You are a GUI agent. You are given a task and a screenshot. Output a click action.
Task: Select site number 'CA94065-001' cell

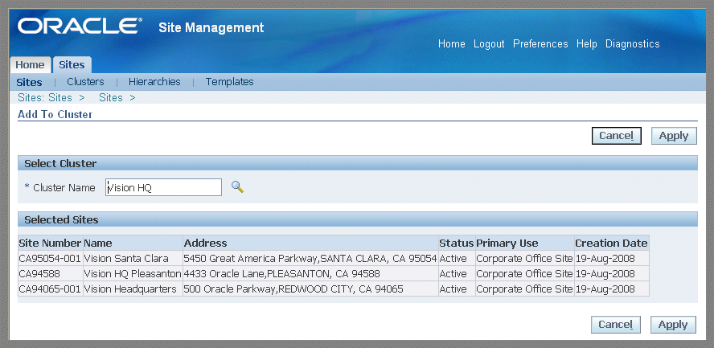point(50,289)
